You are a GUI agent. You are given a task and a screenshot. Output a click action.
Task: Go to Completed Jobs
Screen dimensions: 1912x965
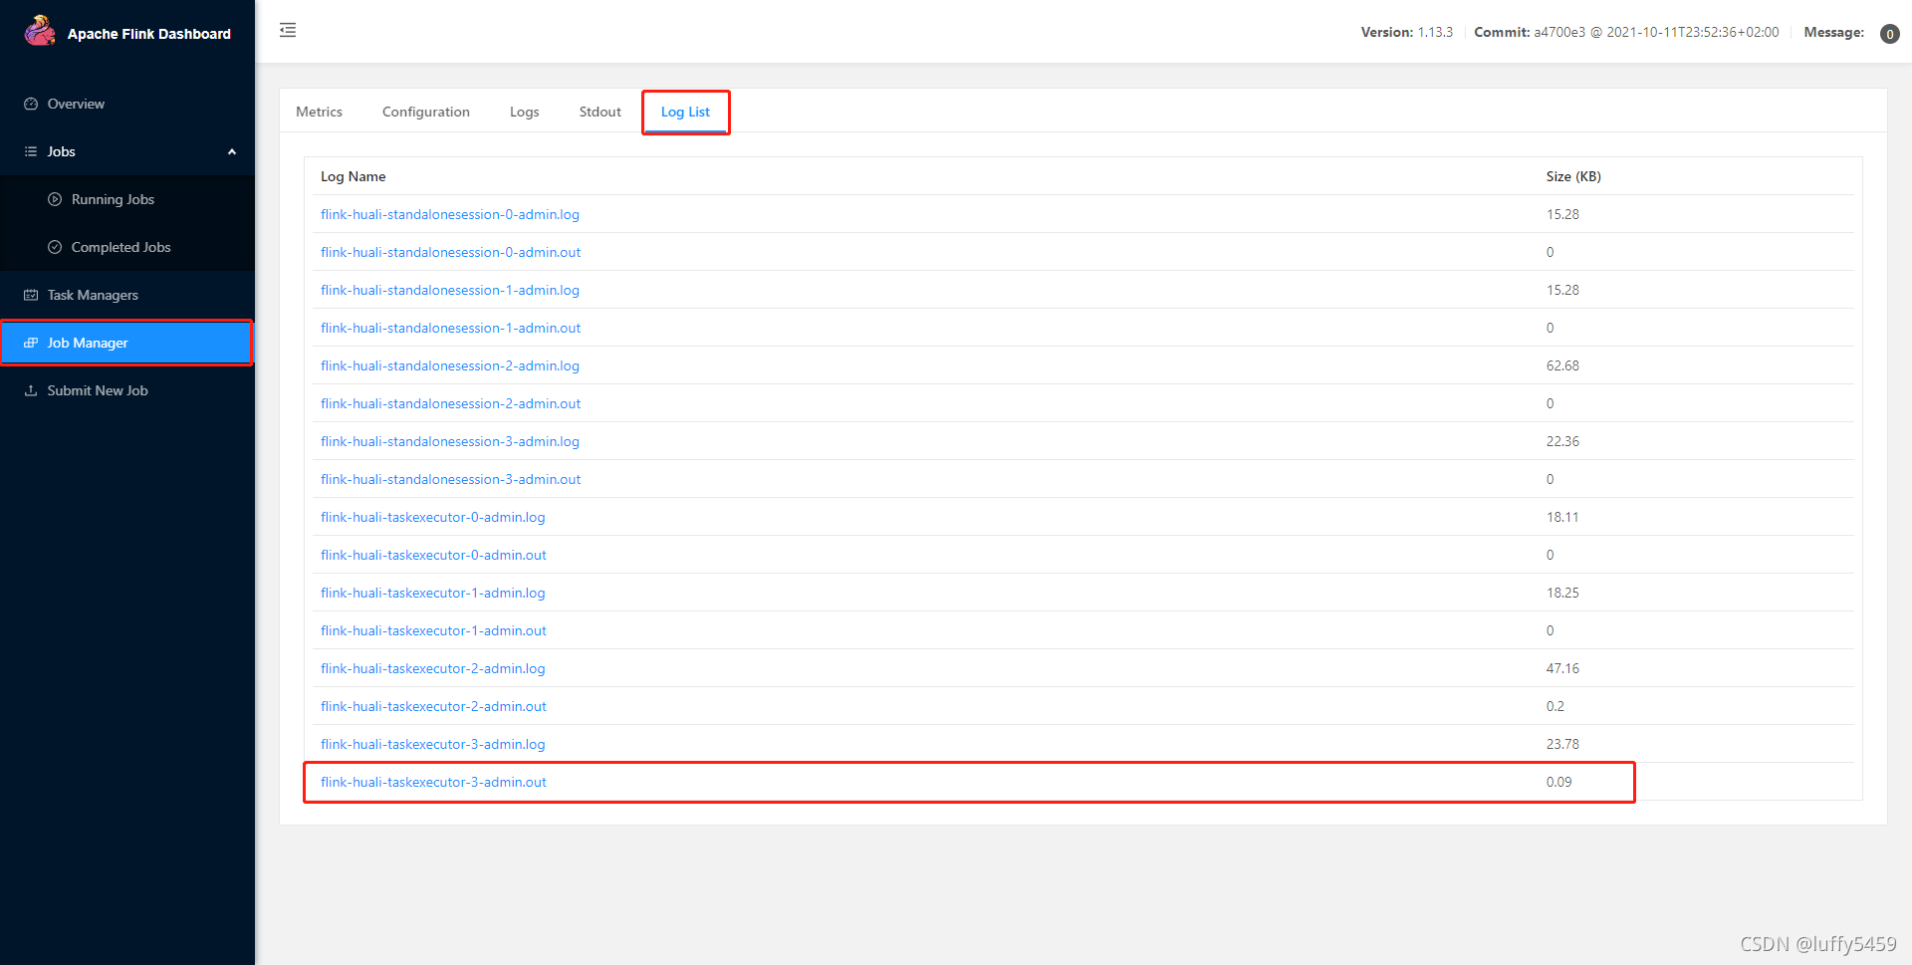120,247
